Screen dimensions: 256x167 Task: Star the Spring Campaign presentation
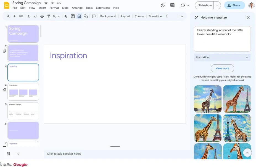[x=46, y=3]
